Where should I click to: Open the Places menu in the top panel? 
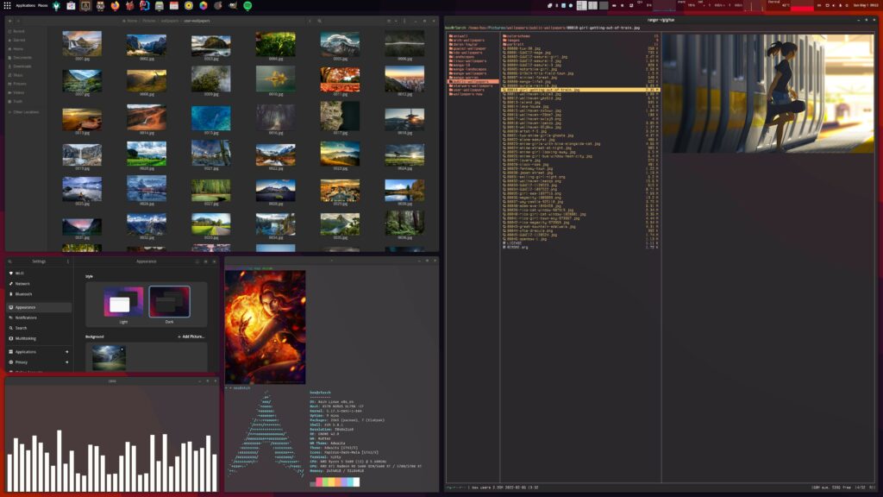pos(43,5)
